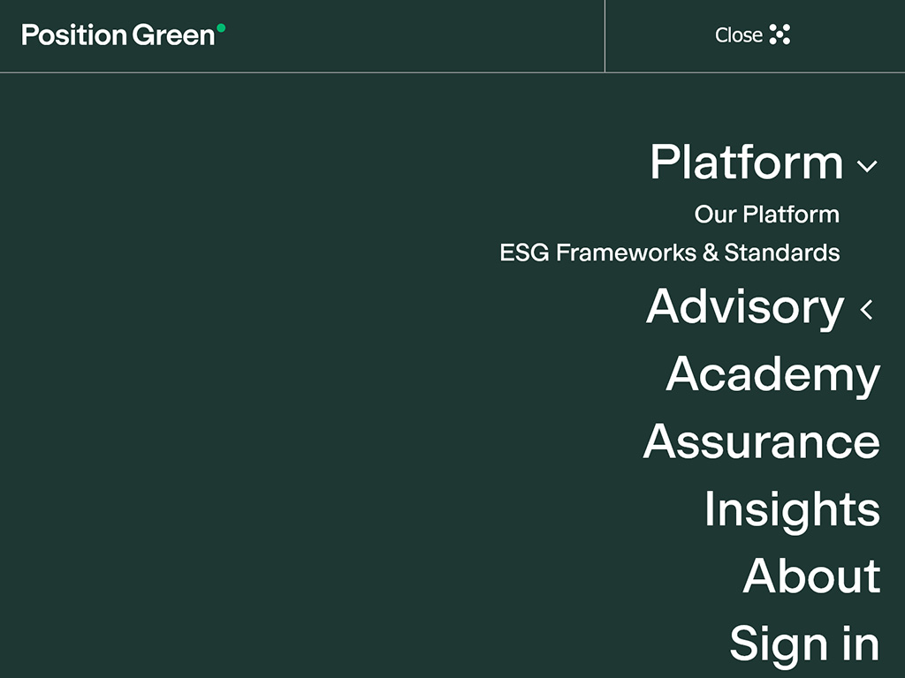Viewport: 905px width, 678px height.
Task: Go to the Academy section
Action: click(772, 374)
